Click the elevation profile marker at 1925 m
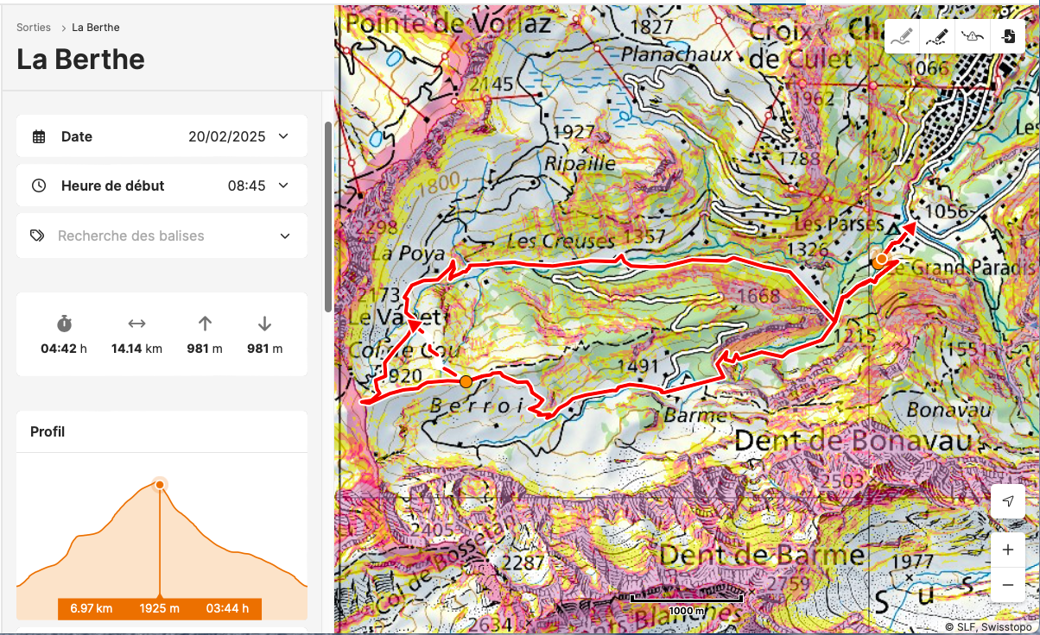 click(x=160, y=485)
